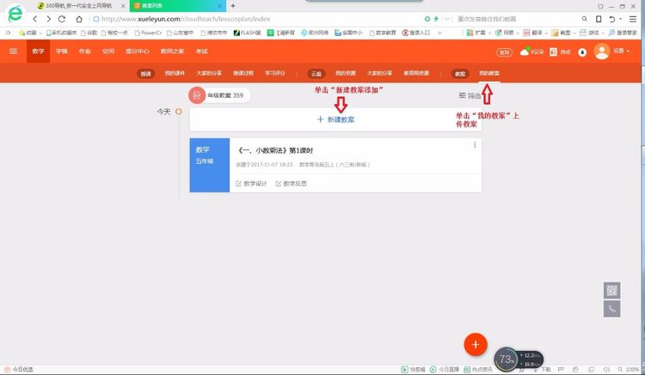This screenshot has height=375, width=645.
Task: Open the hamburger menu in orange header
Action: (x=13, y=51)
